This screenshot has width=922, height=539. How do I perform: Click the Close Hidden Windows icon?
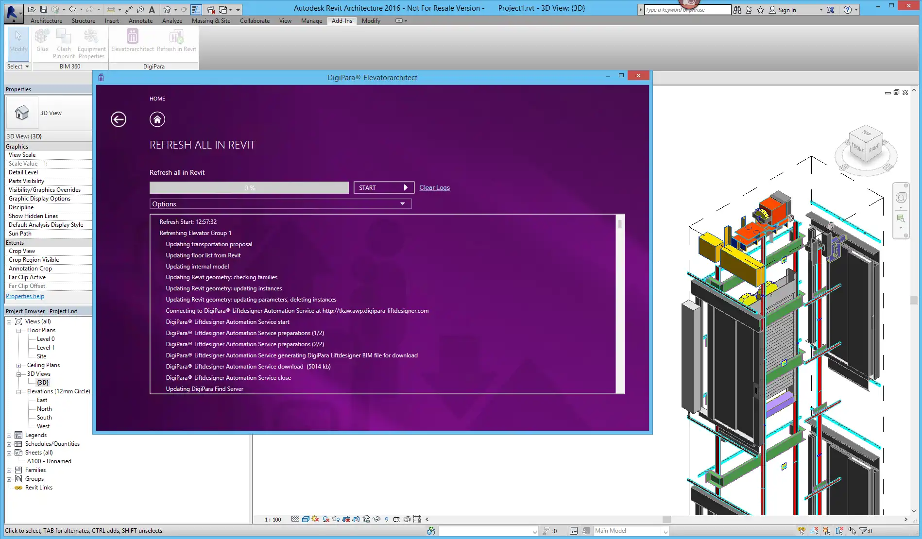211,9
